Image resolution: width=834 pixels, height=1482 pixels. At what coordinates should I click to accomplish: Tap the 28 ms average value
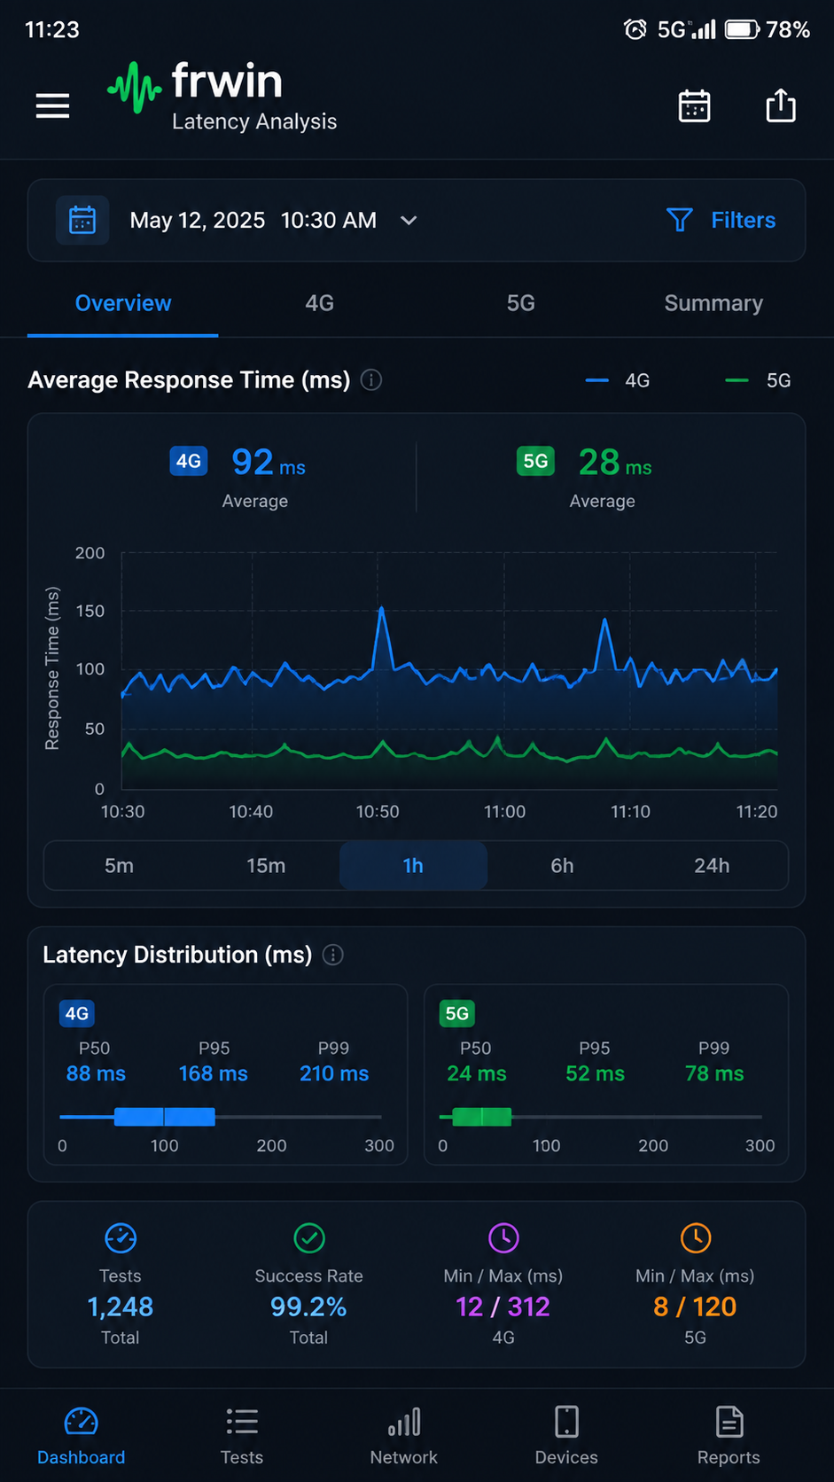[615, 462]
